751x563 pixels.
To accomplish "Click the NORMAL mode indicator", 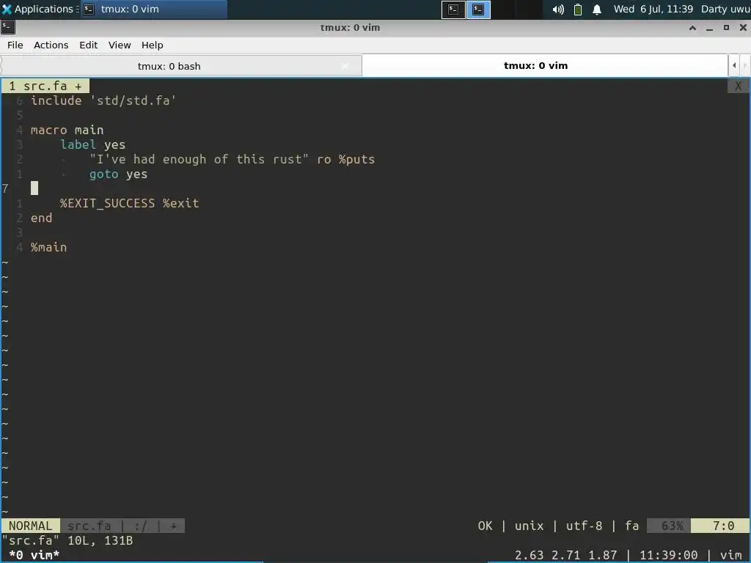I will point(30,526).
